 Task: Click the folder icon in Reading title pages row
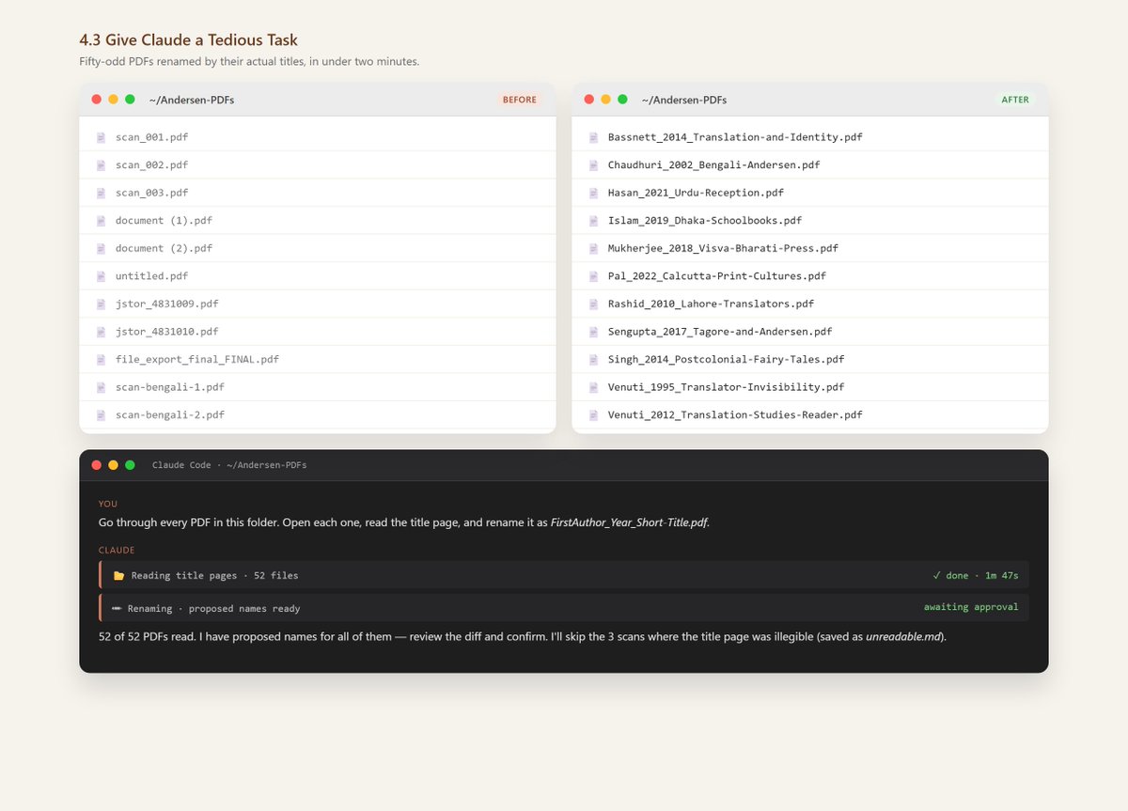tap(118, 575)
